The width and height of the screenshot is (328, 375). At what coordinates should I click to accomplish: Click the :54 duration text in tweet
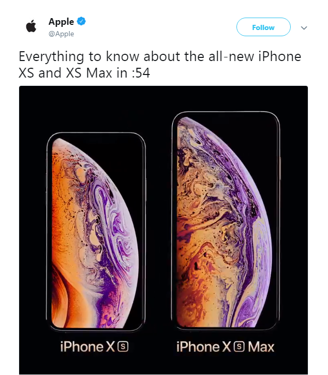(141, 73)
